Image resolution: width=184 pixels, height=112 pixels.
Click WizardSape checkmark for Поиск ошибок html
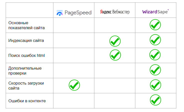pos(155,55)
